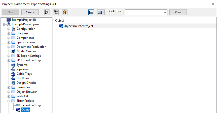
Task: Expand the ExampleProject.lib node
Action: tap(4, 20)
